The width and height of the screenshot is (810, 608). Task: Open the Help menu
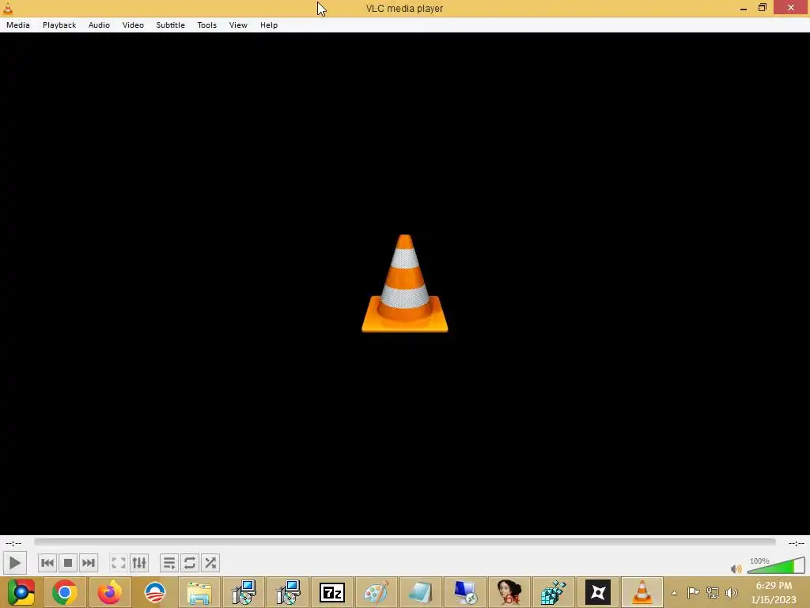(269, 25)
